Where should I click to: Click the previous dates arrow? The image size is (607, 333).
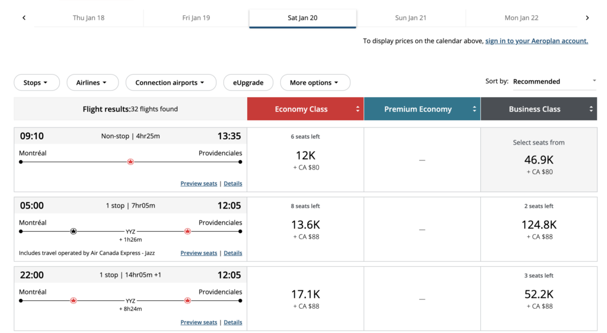(24, 18)
